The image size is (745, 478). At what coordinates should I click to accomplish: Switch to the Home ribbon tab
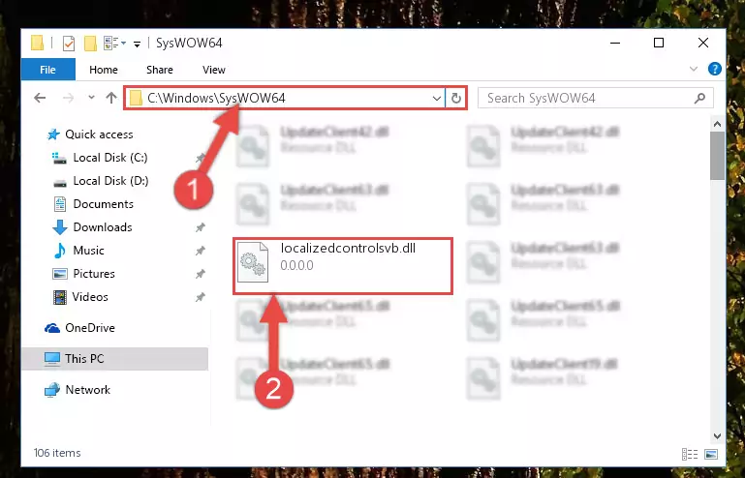coord(103,70)
